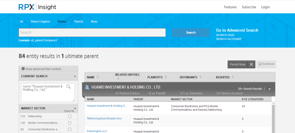Screen dimensions: 295x133
Task: Check the Mobile Communications sector checkbox
Action: 70,123
